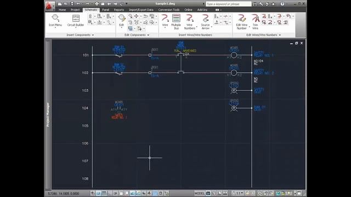Toggle Infer Constraints in status bar
This screenshot has height=197, width=351.
click(x=93, y=193)
